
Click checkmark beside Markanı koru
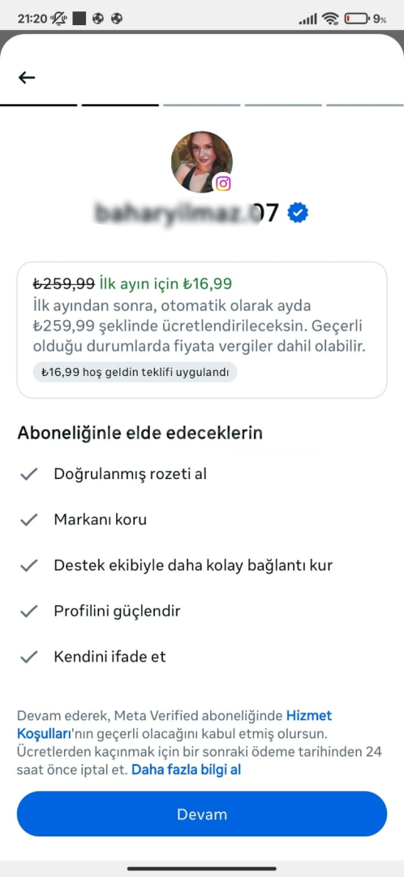pyautogui.click(x=28, y=520)
